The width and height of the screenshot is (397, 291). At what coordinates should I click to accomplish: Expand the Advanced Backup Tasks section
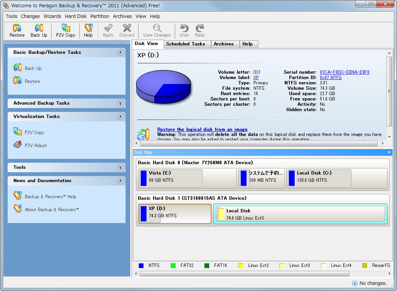(121, 103)
